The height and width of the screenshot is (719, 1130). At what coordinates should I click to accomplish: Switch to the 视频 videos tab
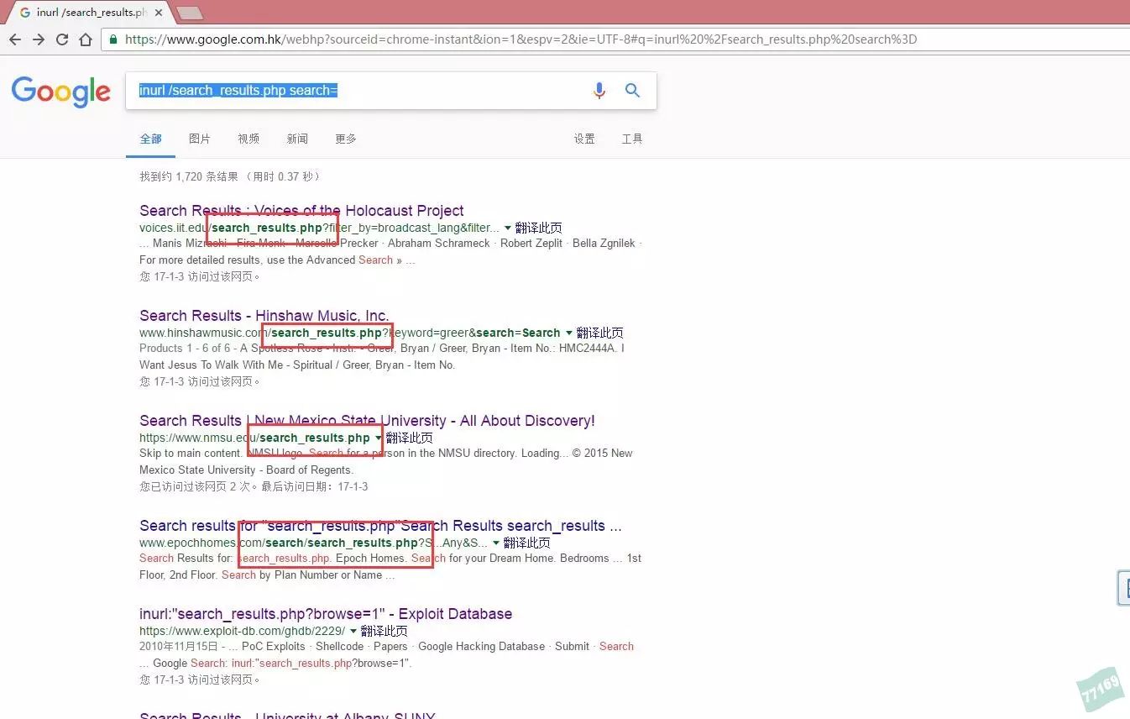pyautogui.click(x=248, y=139)
